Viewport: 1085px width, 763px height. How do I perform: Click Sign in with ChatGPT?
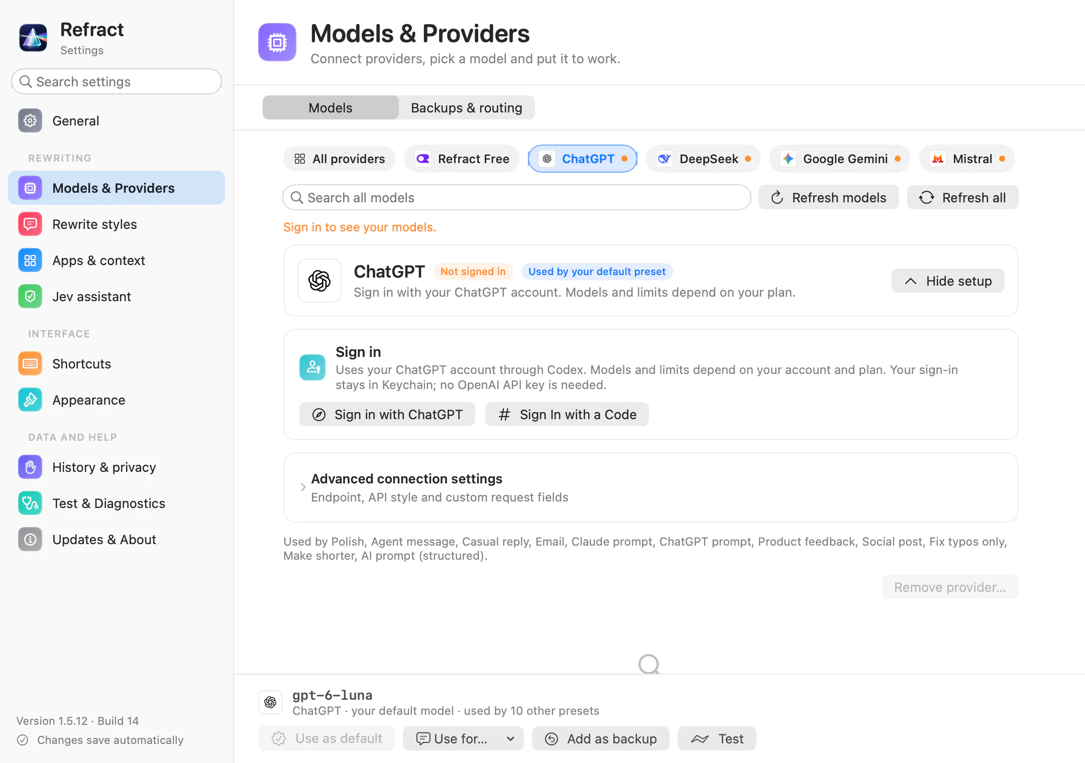click(x=387, y=415)
